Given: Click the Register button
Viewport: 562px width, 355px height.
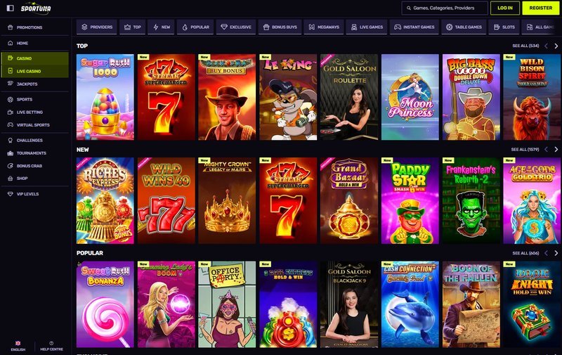Looking at the screenshot, I should pyautogui.click(x=540, y=8).
